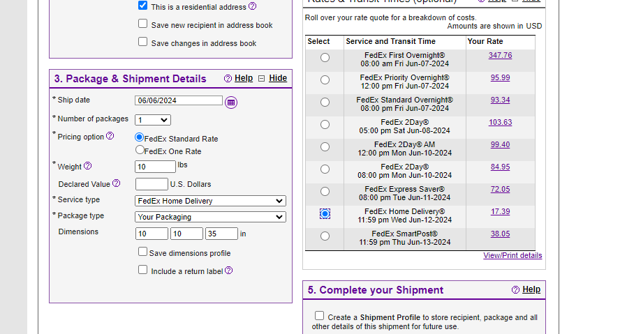Select FedEx Home Delivery radio button
Image resolution: width=627 pixels, height=334 pixels.
tap(325, 214)
